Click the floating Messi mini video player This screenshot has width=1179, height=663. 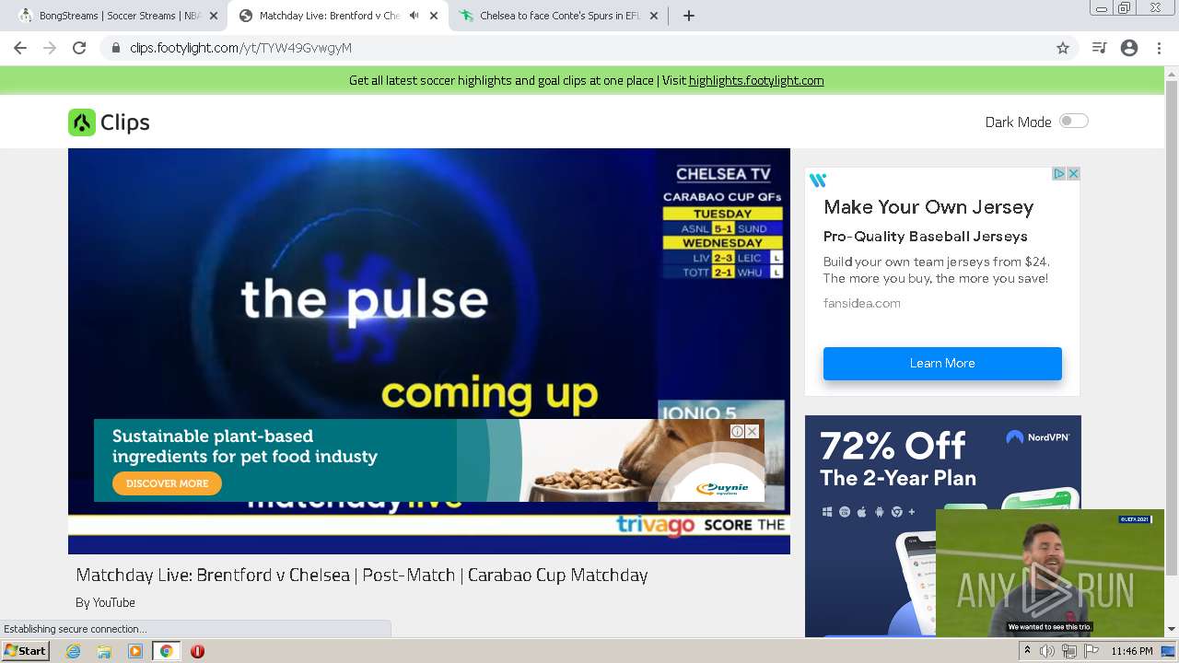point(1050,573)
